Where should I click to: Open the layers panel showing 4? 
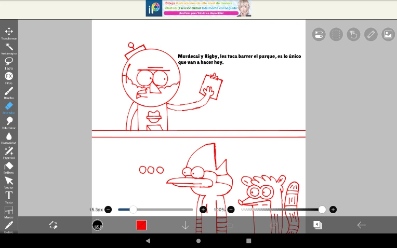(317, 225)
